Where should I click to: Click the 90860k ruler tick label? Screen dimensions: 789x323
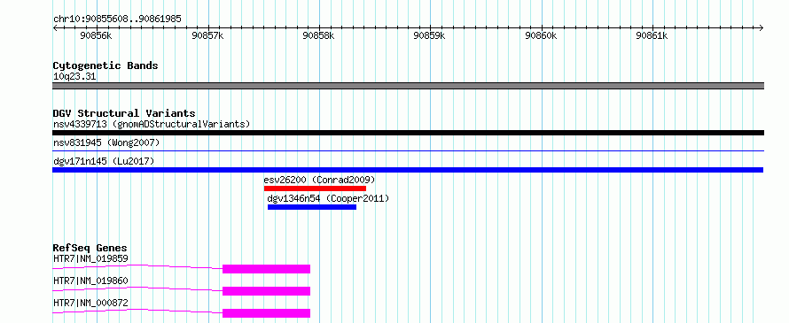[541, 35]
